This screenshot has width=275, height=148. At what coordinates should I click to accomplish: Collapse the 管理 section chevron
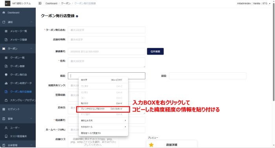click(x=31, y=119)
